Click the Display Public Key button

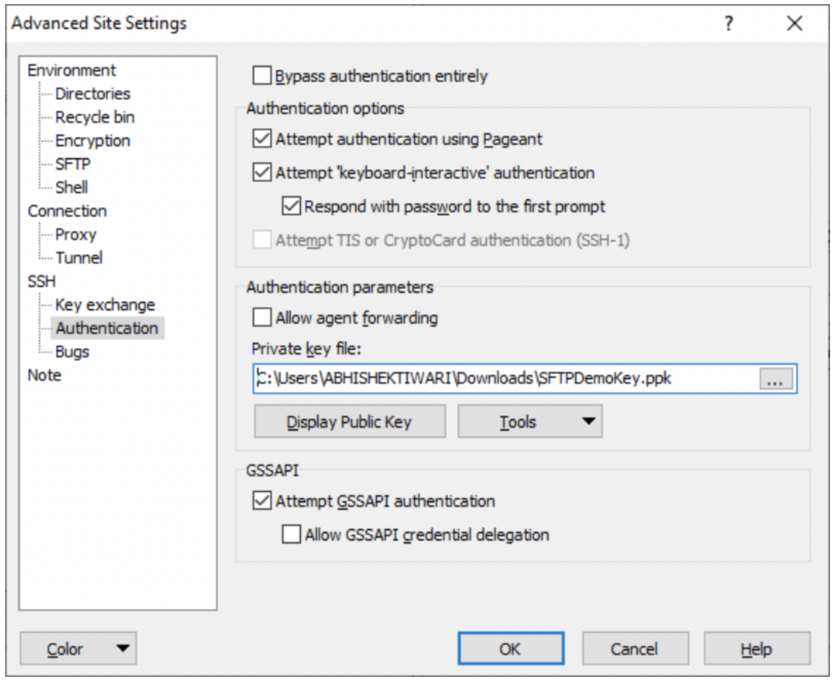(x=349, y=422)
